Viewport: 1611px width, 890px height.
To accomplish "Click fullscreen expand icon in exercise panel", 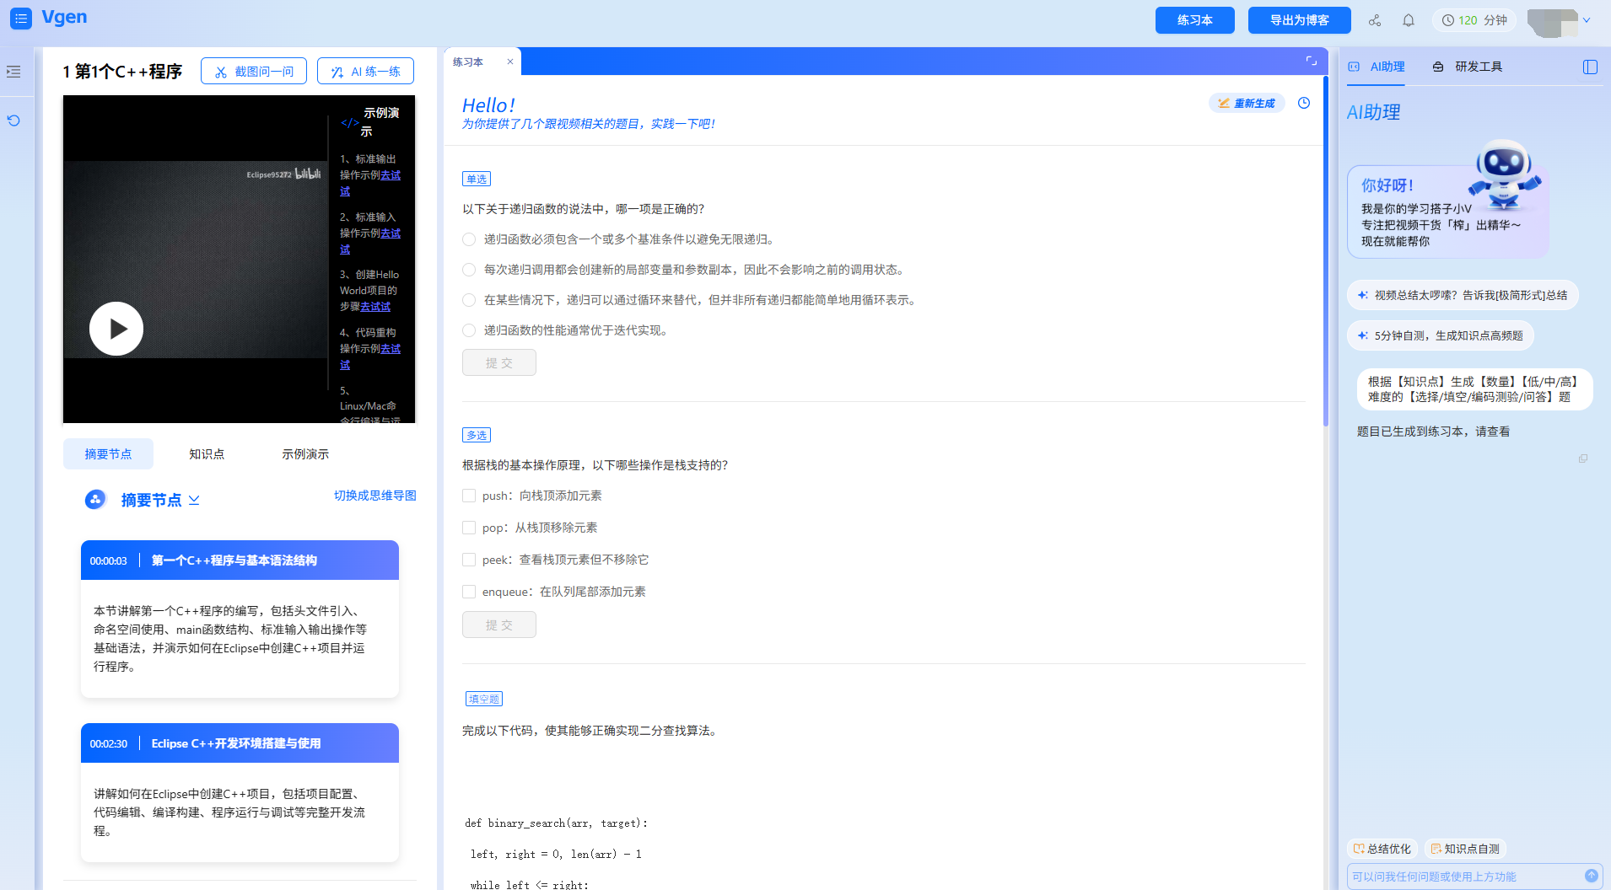I will click(x=1312, y=61).
